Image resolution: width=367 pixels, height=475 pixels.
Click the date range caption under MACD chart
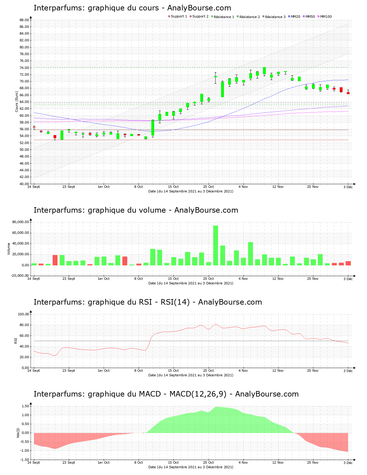191,467
